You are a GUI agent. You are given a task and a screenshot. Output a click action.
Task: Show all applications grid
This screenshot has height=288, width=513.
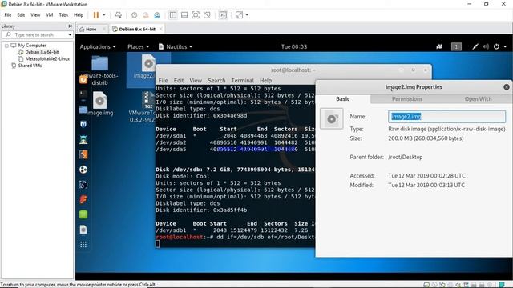click(x=83, y=245)
